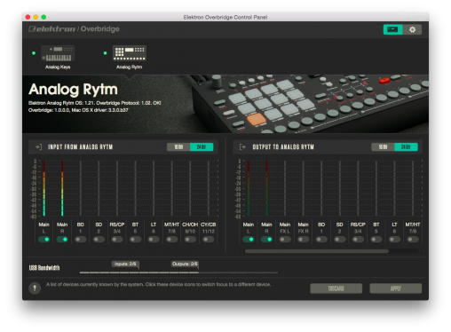This screenshot has width=451, height=332.
Task: Select the Analog Rytm device icon
Action: pos(130,53)
